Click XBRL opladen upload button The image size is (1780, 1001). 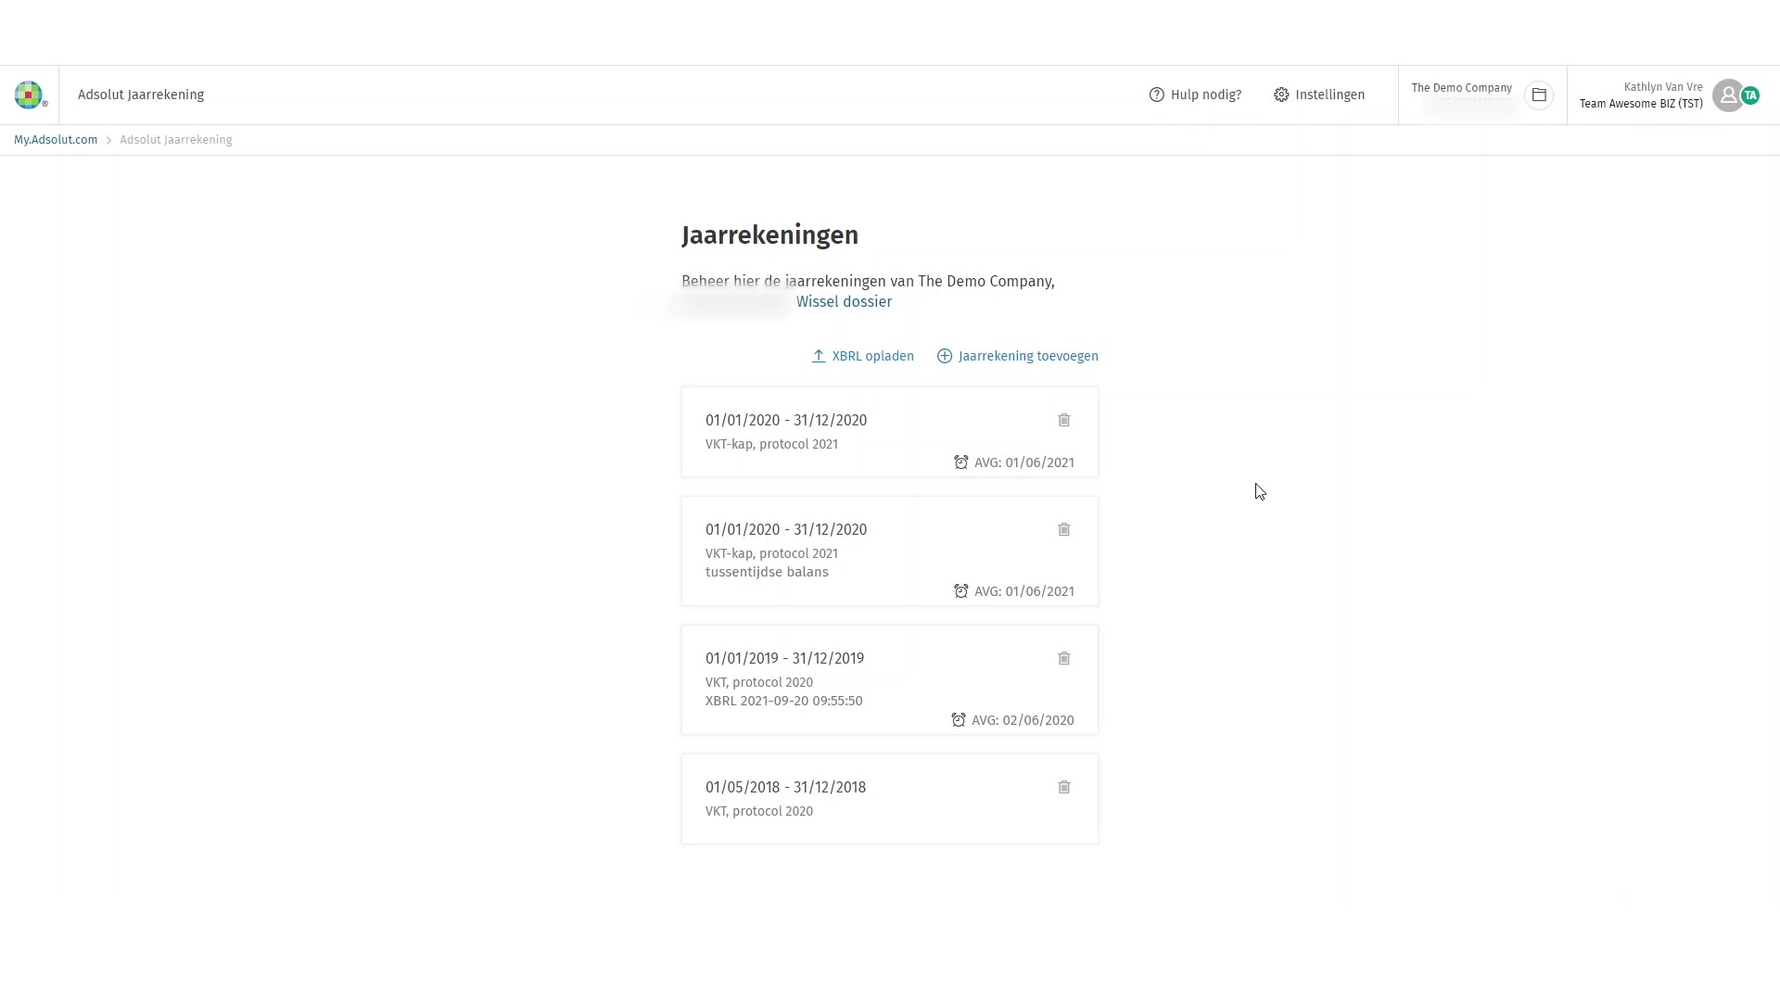(863, 356)
